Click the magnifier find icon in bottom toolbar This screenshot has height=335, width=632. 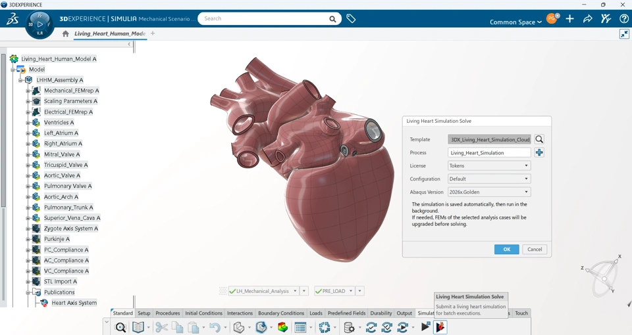pos(120,327)
